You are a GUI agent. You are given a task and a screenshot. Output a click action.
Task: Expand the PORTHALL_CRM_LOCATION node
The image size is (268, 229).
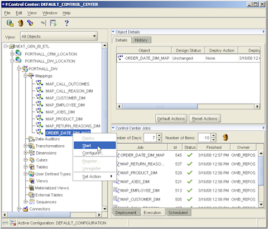(x=12, y=54)
